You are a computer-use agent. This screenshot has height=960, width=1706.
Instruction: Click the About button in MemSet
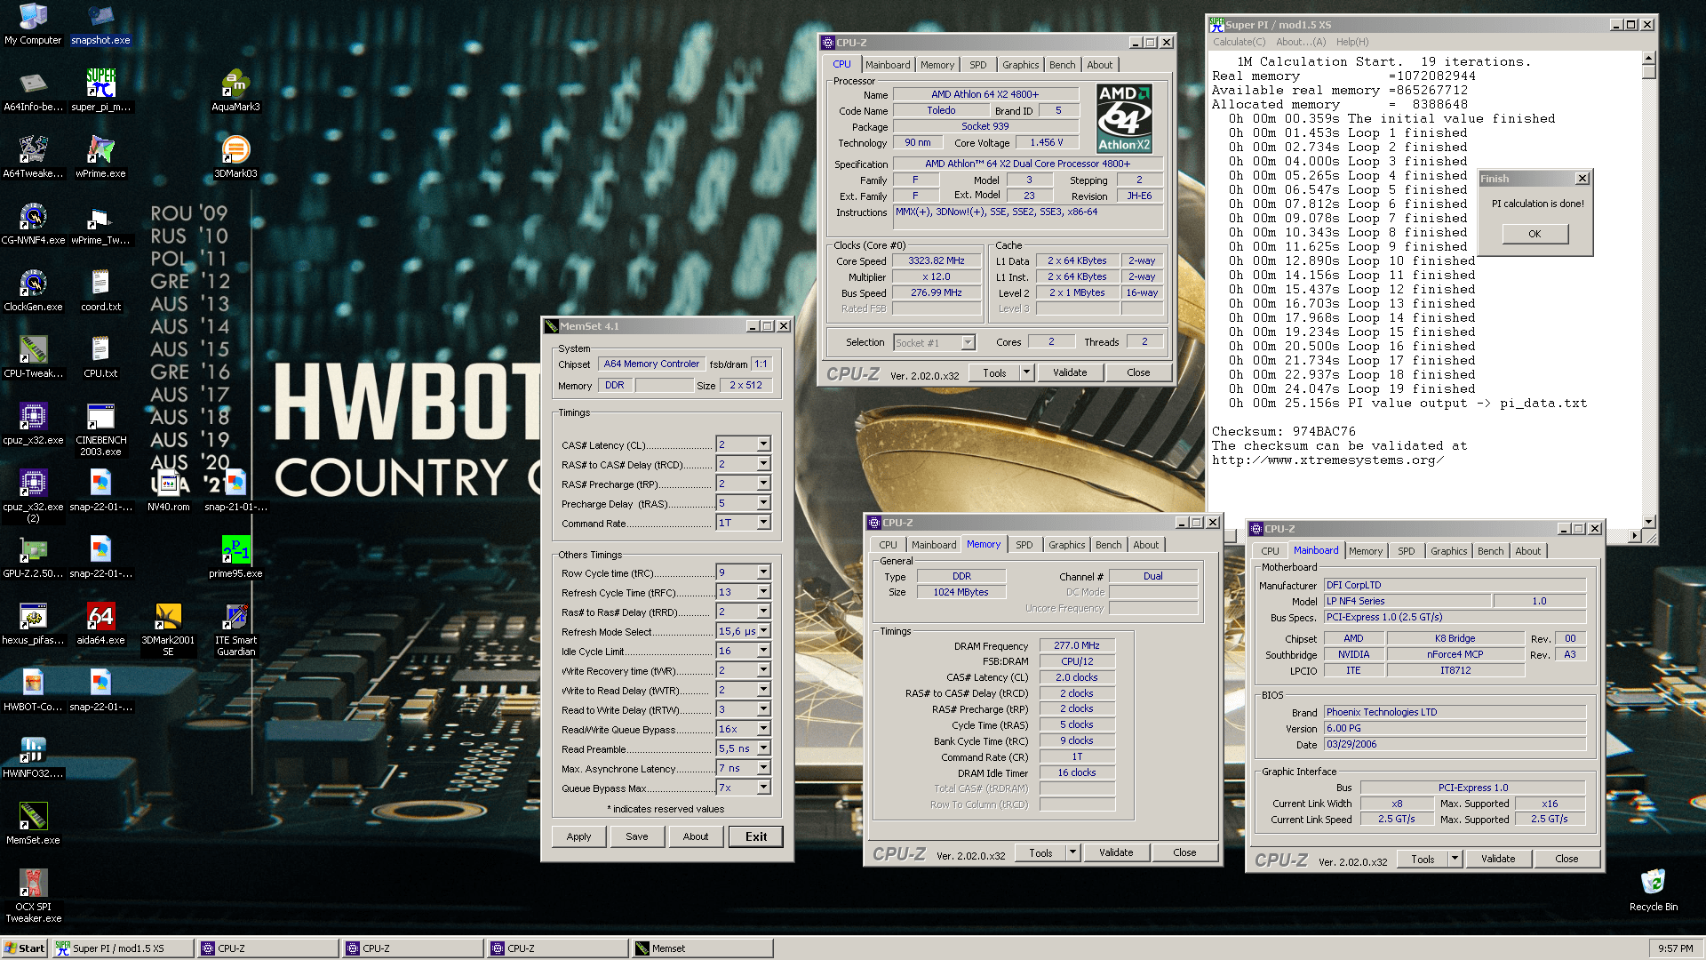click(x=696, y=836)
